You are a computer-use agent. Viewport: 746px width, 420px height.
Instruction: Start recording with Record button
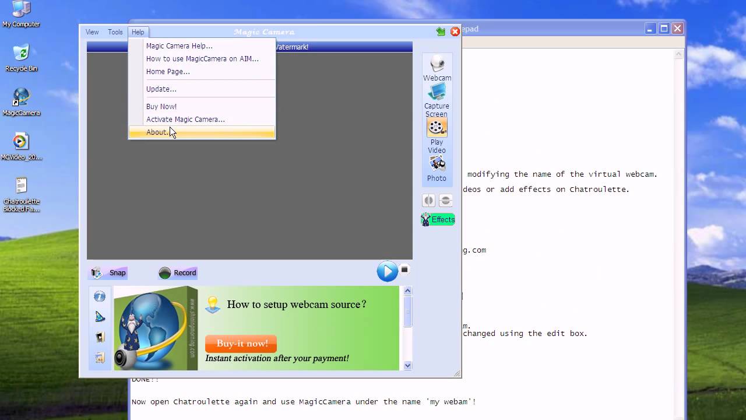pyautogui.click(x=178, y=272)
